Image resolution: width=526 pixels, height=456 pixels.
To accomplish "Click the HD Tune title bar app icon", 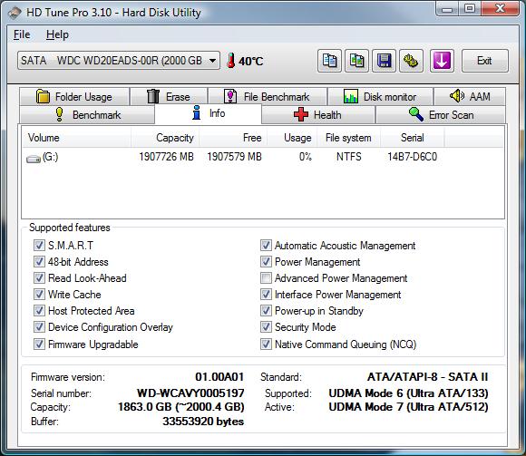I will (x=15, y=13).
